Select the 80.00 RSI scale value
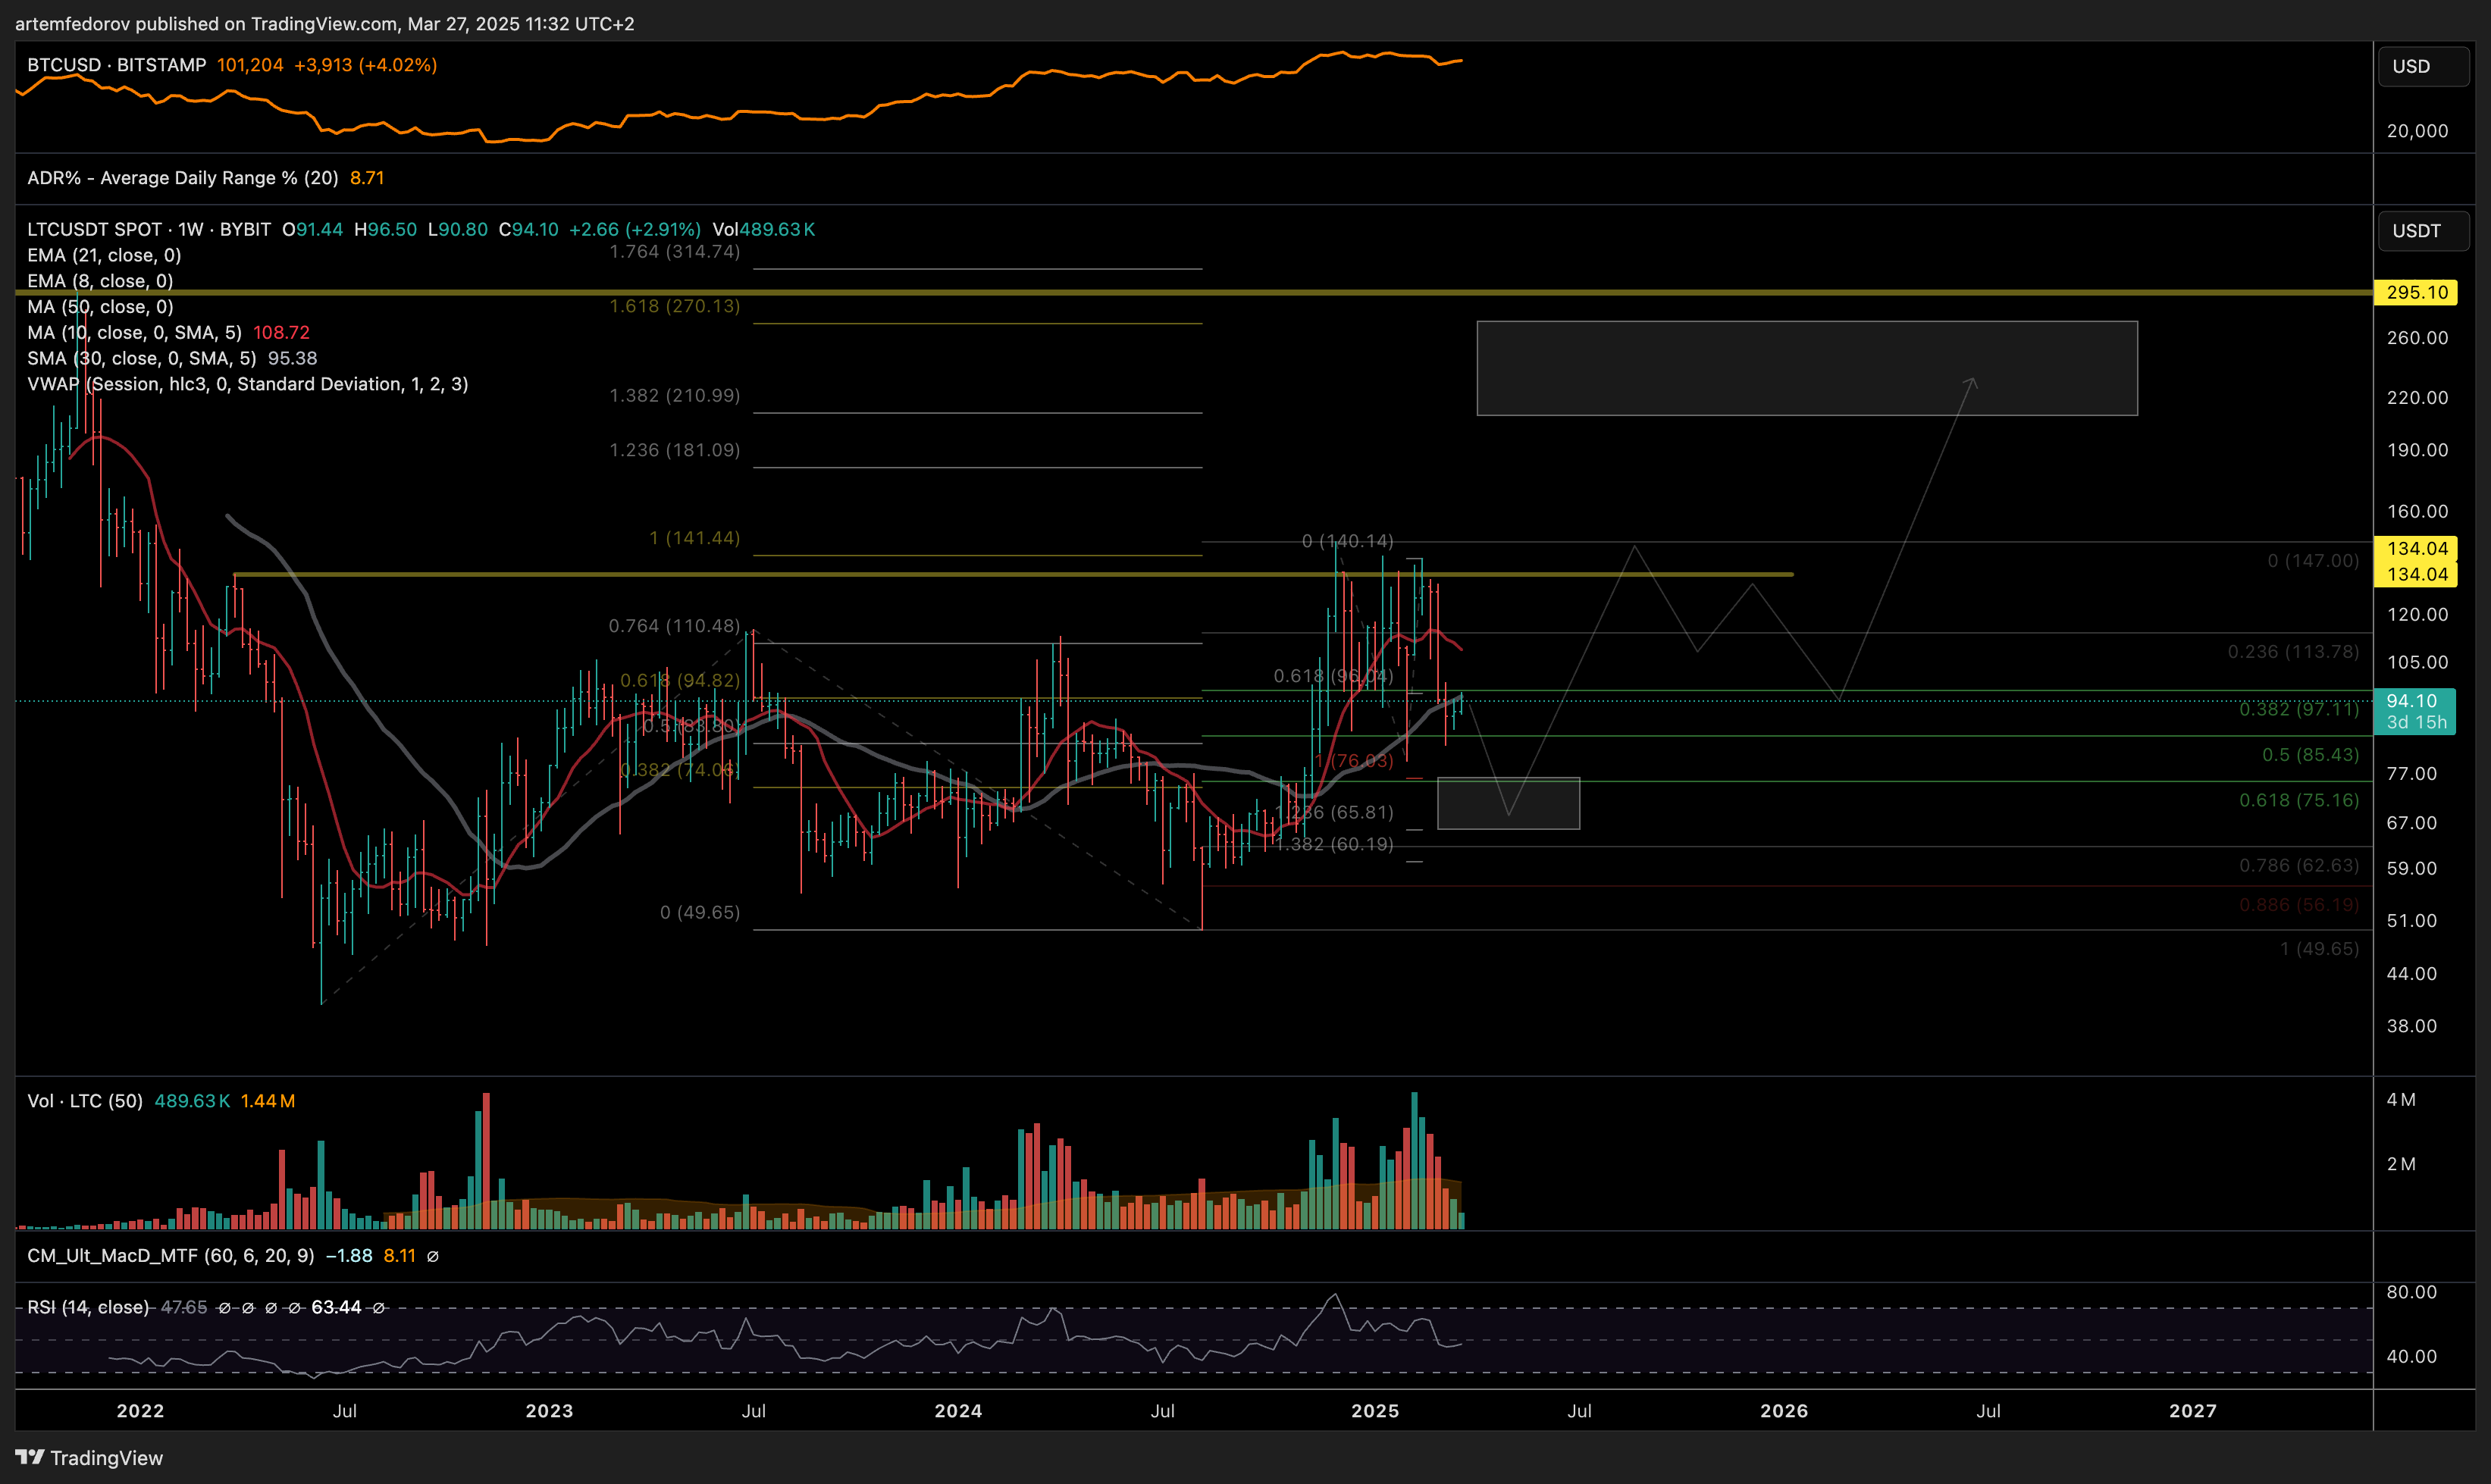 [2411, 1293]
